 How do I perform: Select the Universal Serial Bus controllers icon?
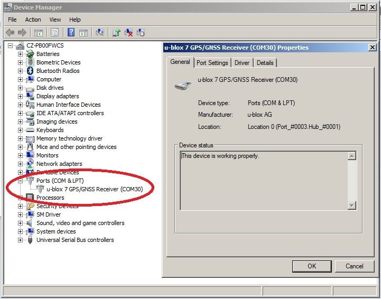[x=30, y=240]
